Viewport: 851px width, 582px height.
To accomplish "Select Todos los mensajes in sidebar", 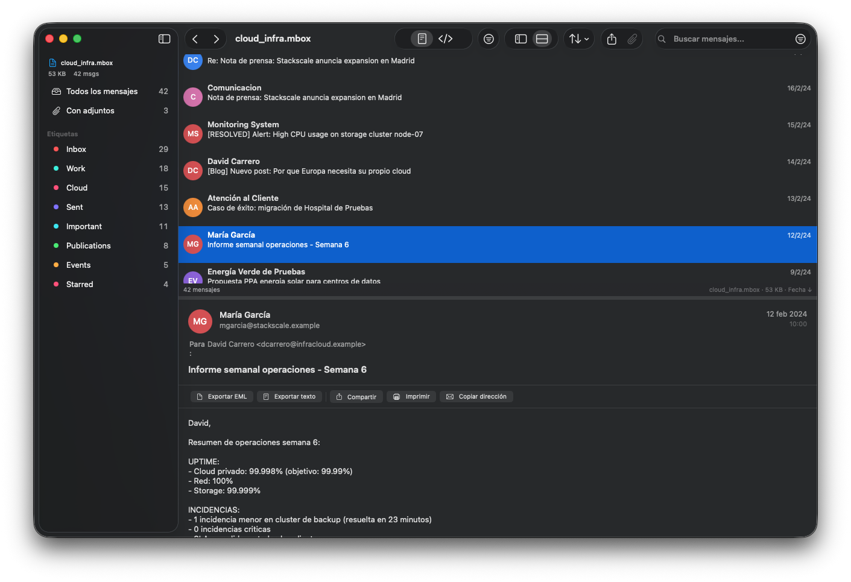I will coord(103,91).
